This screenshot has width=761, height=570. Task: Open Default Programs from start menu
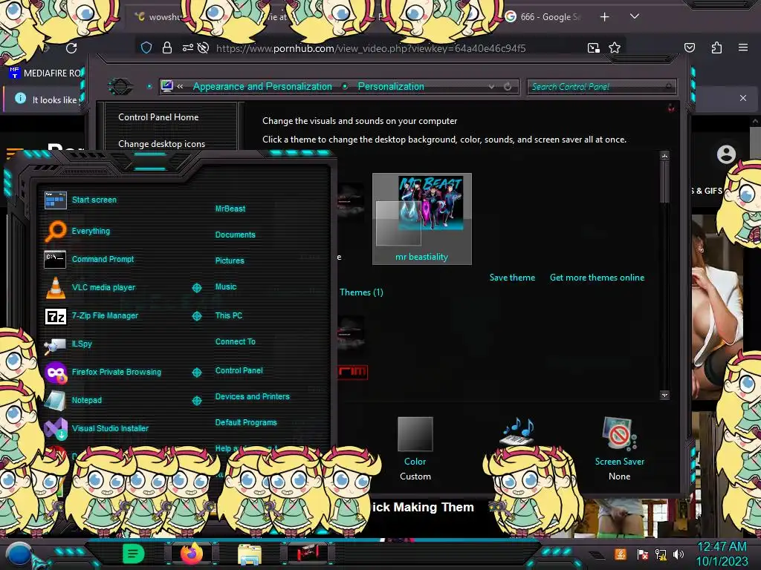[x=246, y=422]
